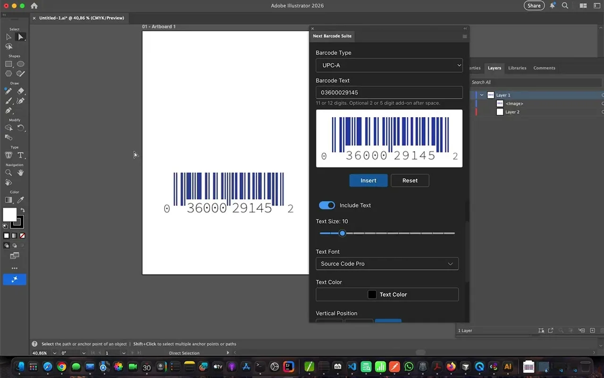Click the Share button
This screenshot has height=378, width=604.
(534, 6)
